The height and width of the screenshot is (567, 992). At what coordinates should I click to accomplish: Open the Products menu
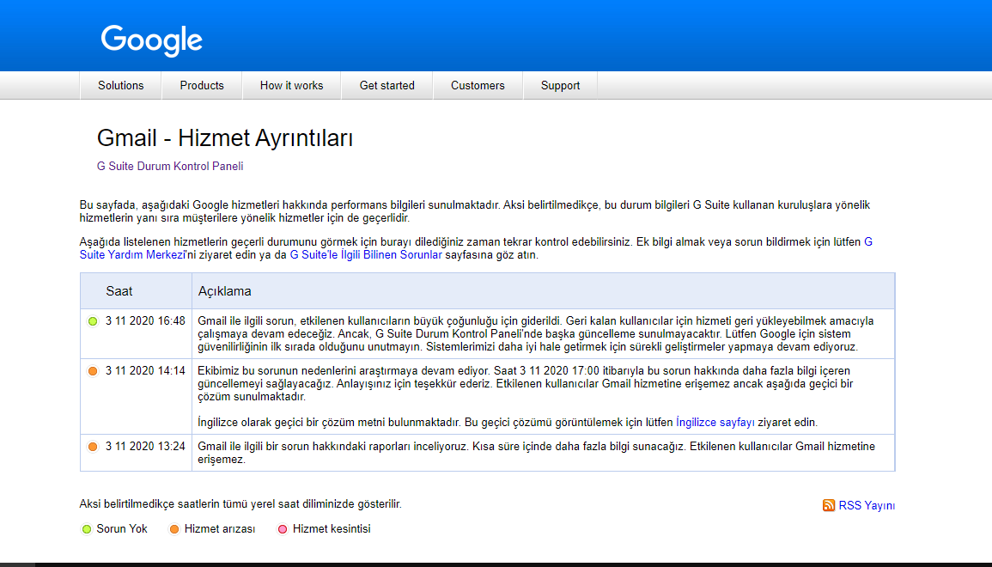click(202, 86)
